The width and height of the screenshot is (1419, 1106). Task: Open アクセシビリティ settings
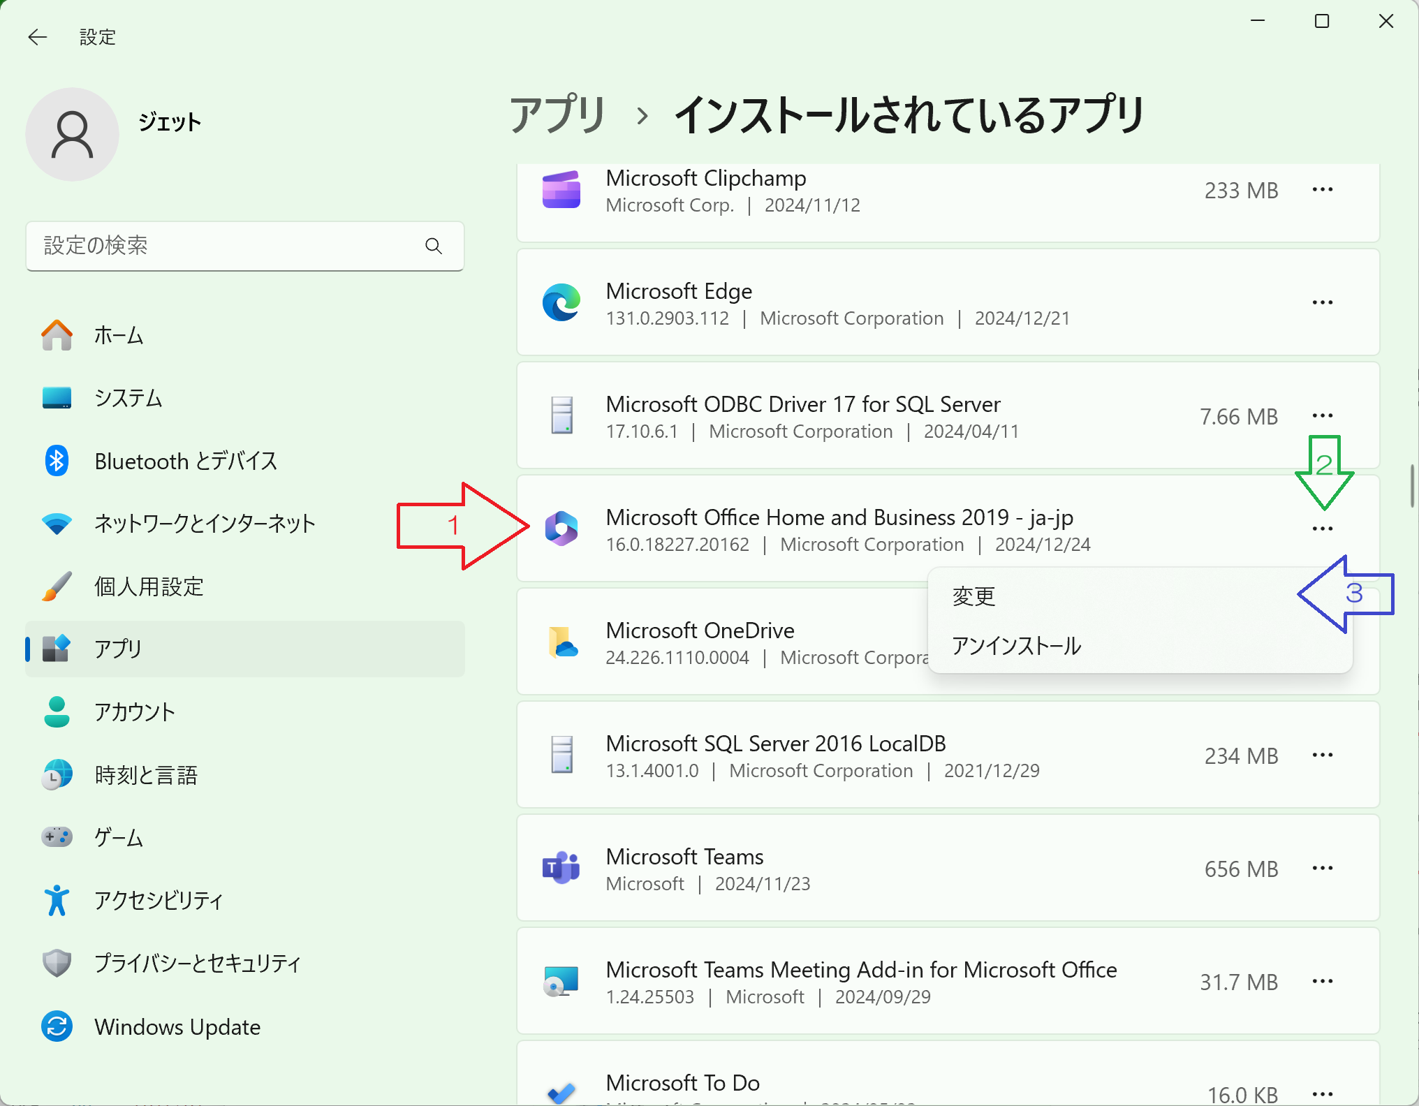click(245, 900)
